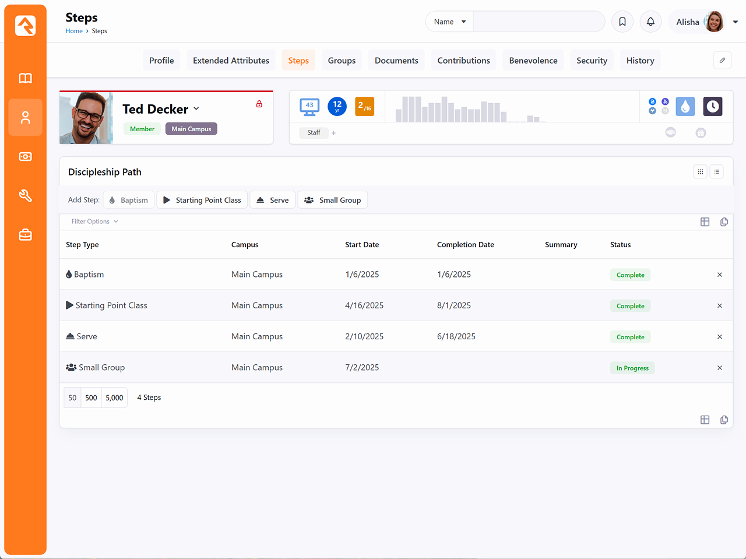Open the Finance icon in sidebar
This screenshot has width=746, height=559.
pos(25,157)
